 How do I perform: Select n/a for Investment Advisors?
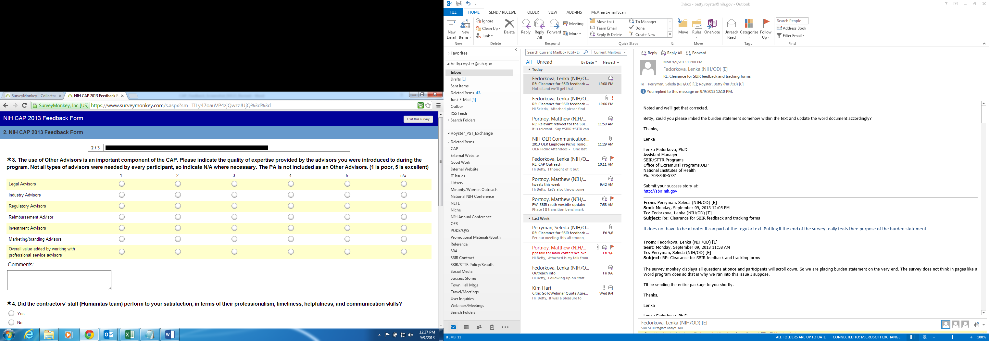click(x=404, y=228)
